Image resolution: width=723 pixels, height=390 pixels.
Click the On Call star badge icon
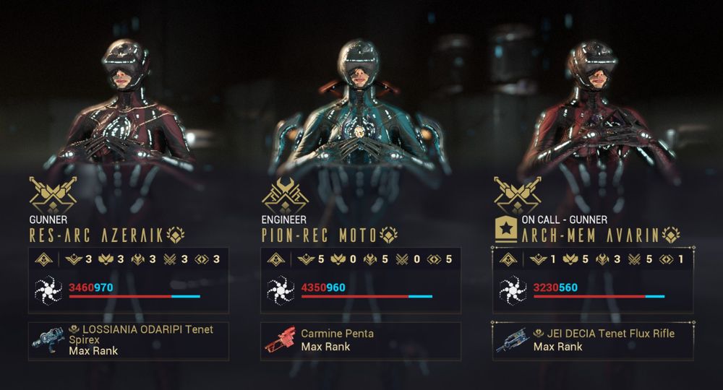point(506,228)
